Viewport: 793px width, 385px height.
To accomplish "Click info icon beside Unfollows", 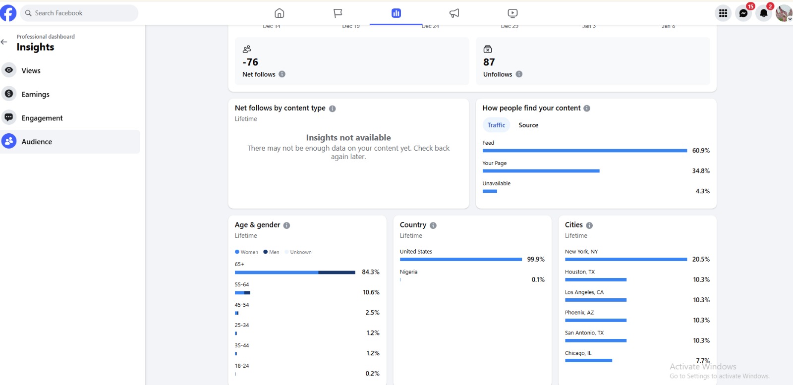I will (519, 74).
